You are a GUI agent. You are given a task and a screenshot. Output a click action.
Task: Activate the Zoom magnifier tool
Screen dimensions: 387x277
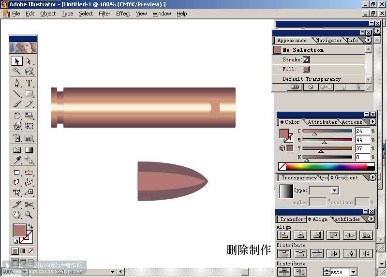29,215
